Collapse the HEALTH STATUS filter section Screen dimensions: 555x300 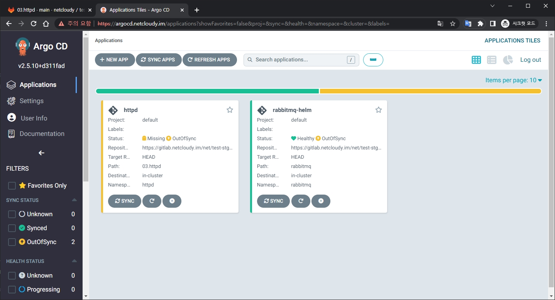[74, 261]
